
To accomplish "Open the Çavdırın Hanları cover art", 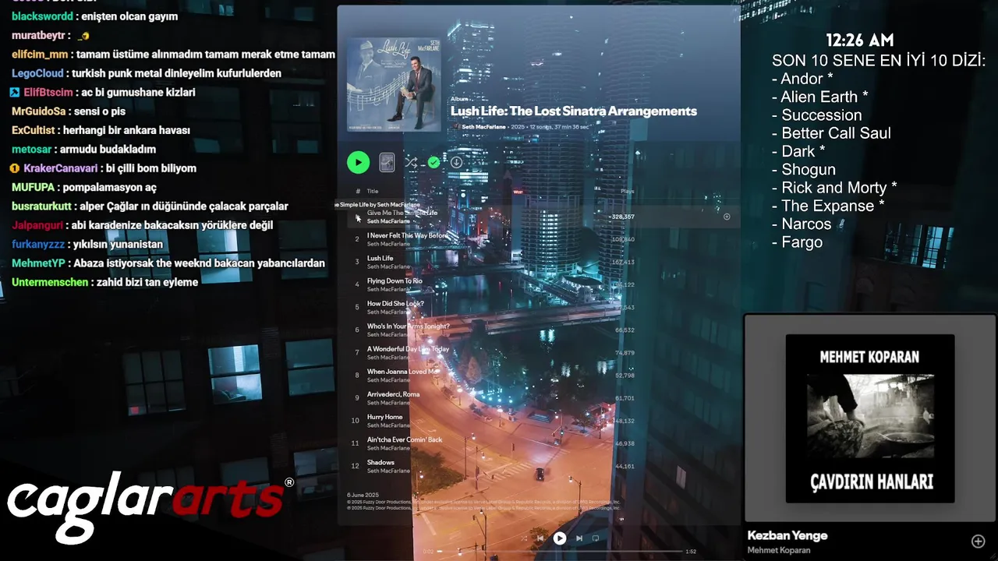I will tap(870, 418).
